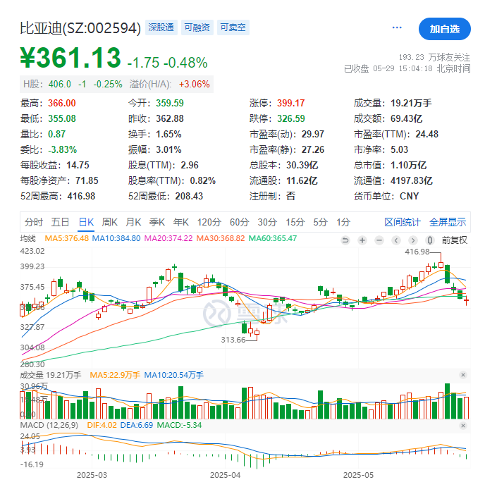The width and height of the screenshot is (485, 487).
Task: Click the stock title 比亚迪(SZ:002594)
Action: (80, 28)
